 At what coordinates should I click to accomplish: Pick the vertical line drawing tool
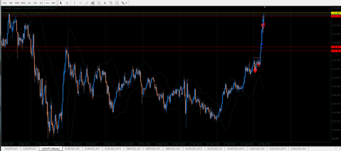click(x=75, y=3)
